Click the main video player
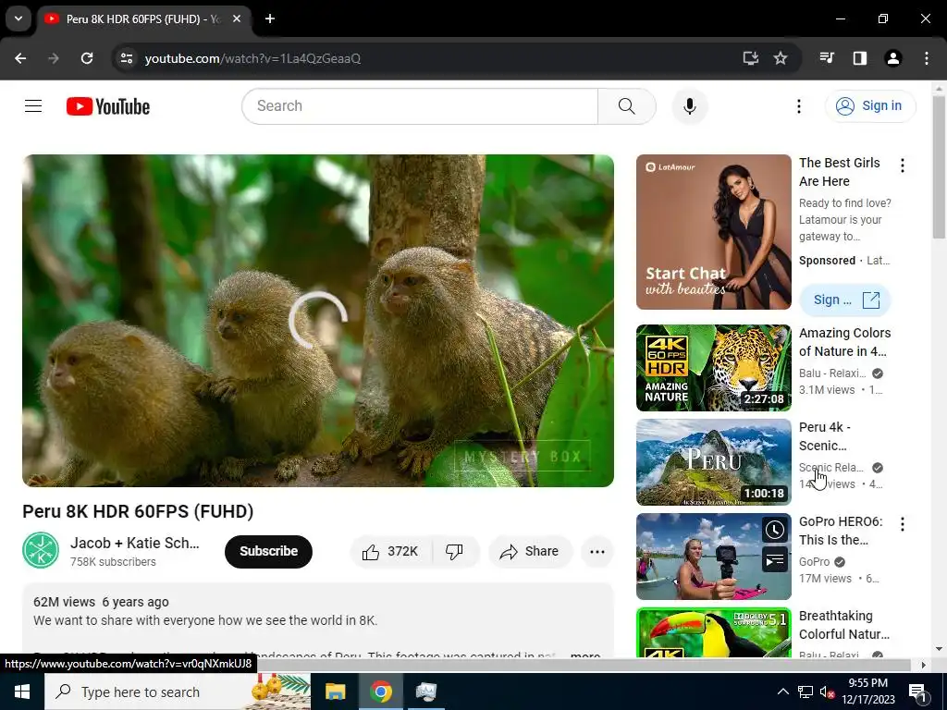The image size is (947, 710). (318, 321)
